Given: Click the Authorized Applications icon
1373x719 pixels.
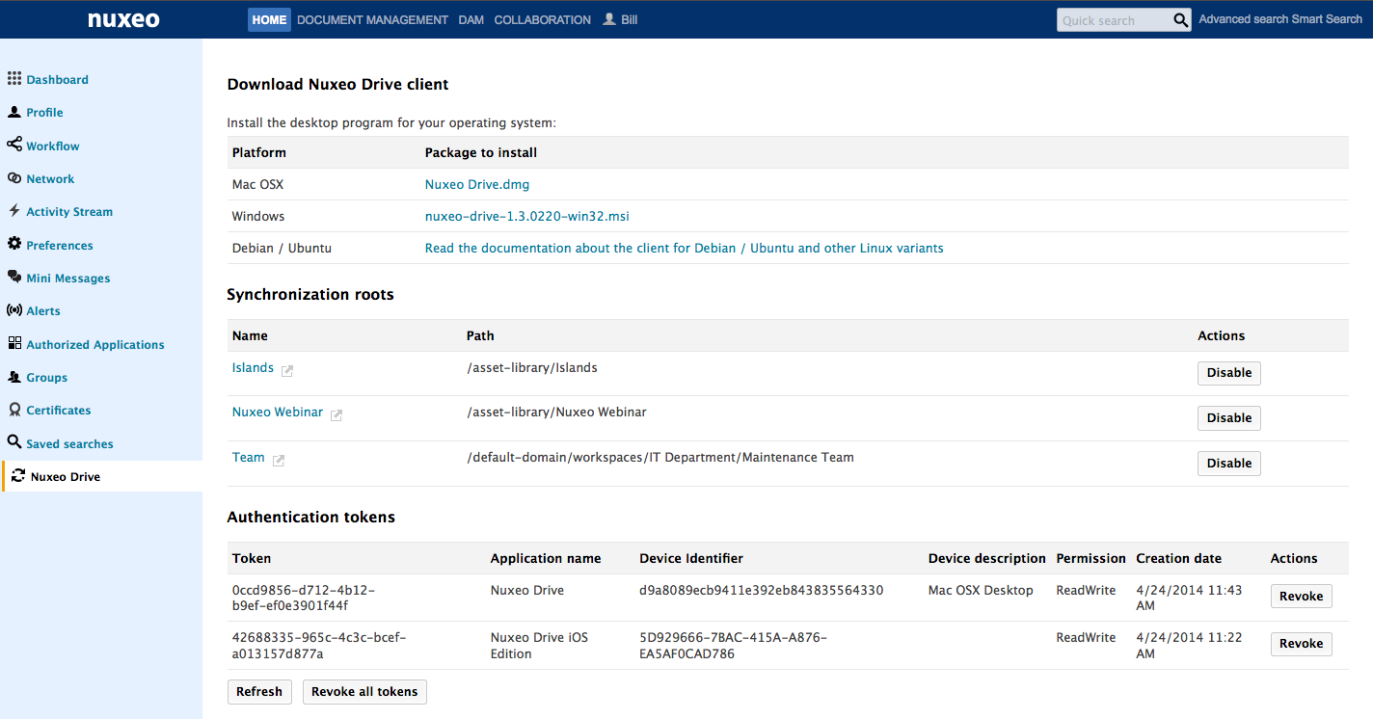Looking at the screenshot, I should tap(14, 343).
